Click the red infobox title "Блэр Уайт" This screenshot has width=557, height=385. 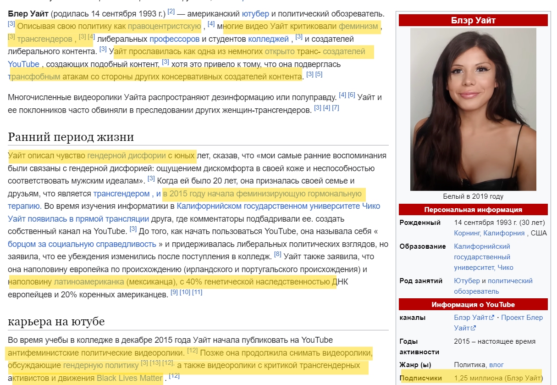click(x=473, y=21)
